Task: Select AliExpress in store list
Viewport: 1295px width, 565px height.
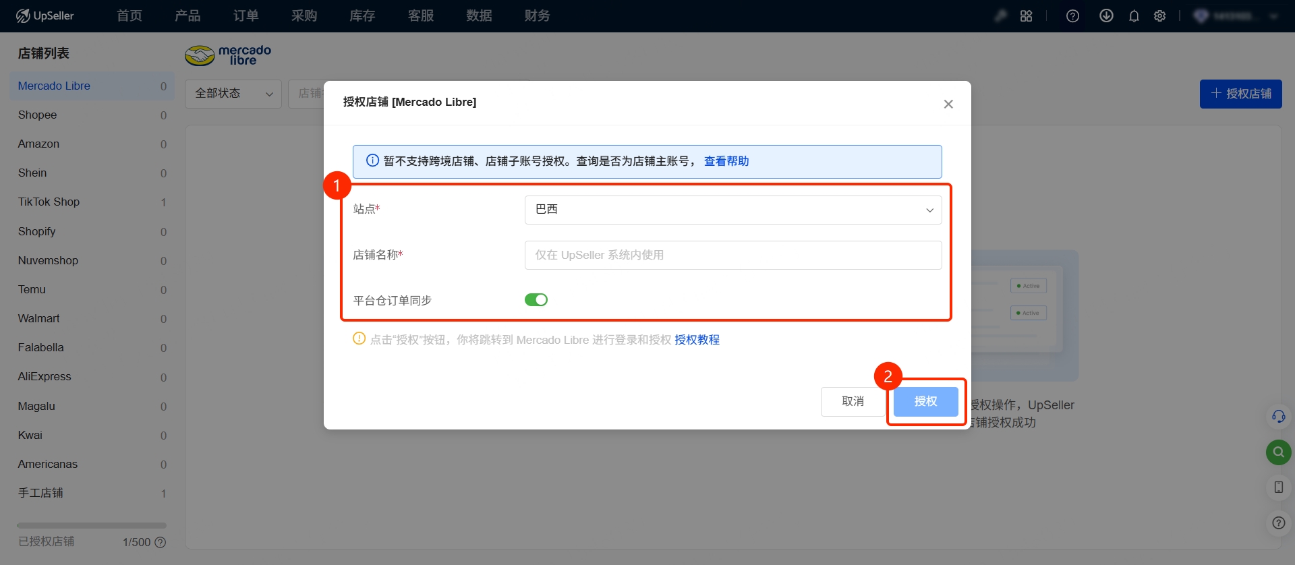Action: tap(92, 377)
